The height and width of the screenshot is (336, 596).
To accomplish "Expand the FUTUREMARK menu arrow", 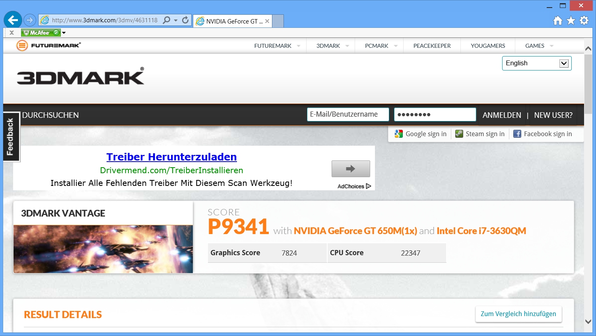I will (299, 46).
